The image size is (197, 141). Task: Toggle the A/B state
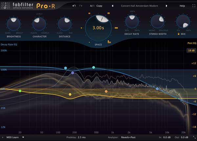point(92,6)
